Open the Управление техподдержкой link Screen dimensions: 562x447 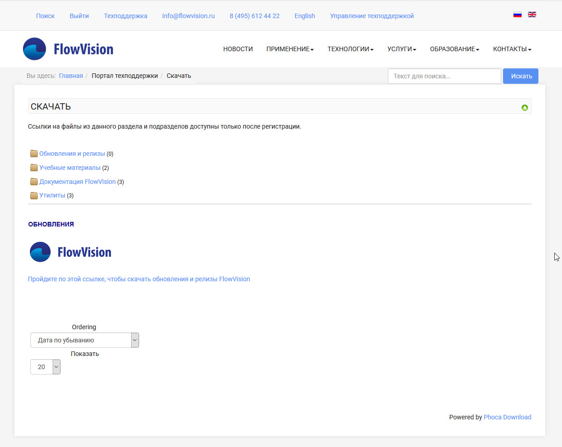(372, 16)
